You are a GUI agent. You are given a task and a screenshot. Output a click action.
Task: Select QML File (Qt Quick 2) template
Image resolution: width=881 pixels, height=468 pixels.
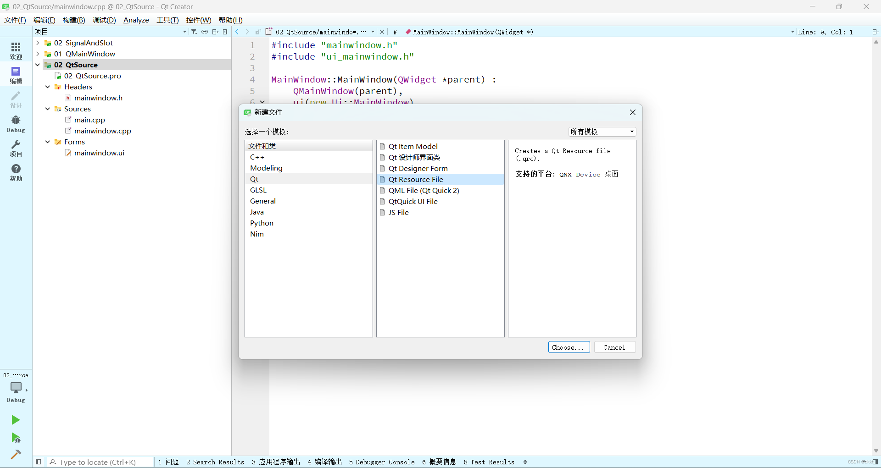(x=440, y=190)
